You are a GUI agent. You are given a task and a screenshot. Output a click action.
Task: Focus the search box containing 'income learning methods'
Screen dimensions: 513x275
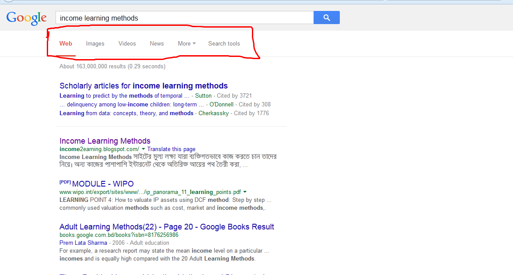tap(185, 18)
